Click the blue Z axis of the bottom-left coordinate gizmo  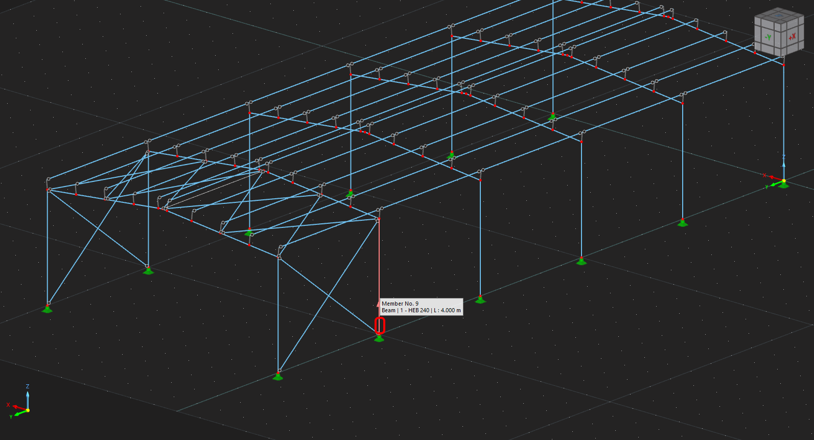pyautogui.click(x=28, y=399)
